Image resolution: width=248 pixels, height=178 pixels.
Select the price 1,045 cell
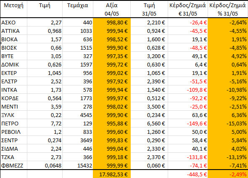[45, 73]
